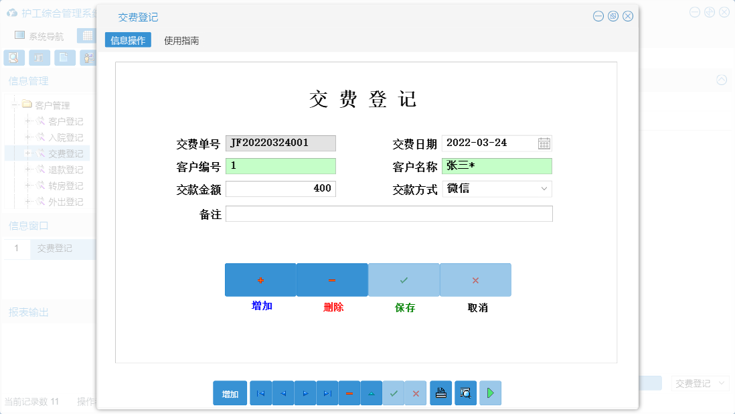
Task: Click the print icon on bottom toolbar
Action: click(440, 393)
